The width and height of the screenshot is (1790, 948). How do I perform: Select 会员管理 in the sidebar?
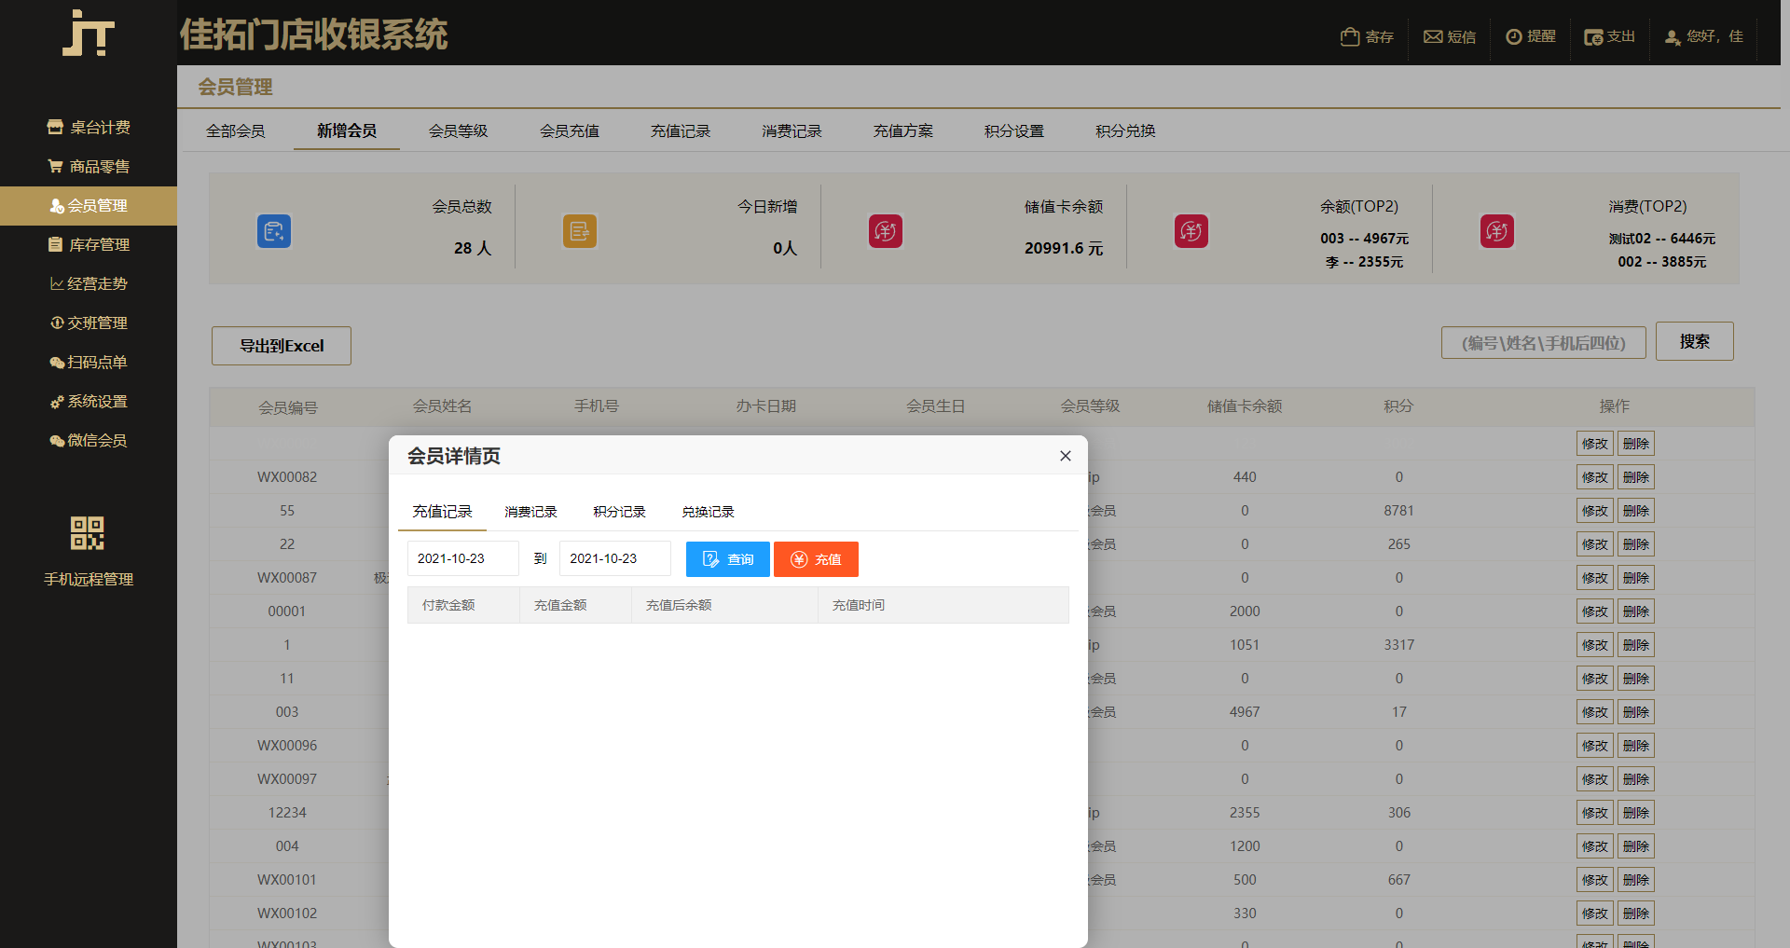coord(89,205)
